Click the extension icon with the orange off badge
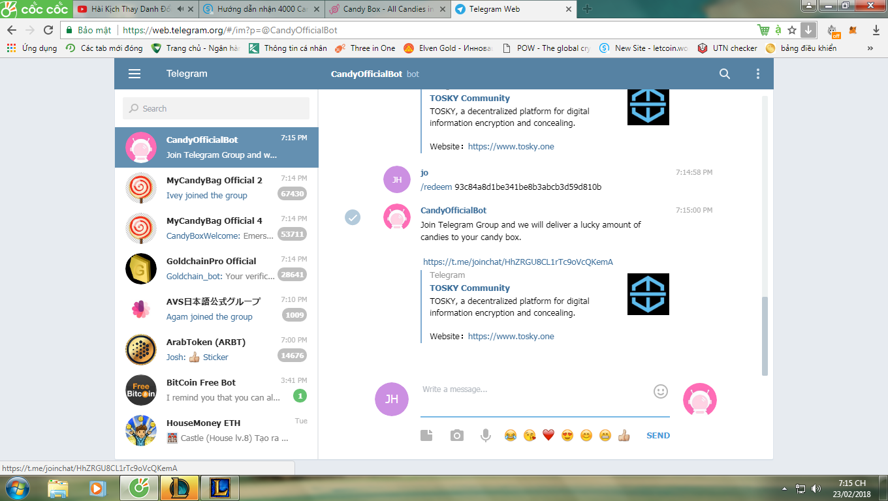 (x=833, y=31)
